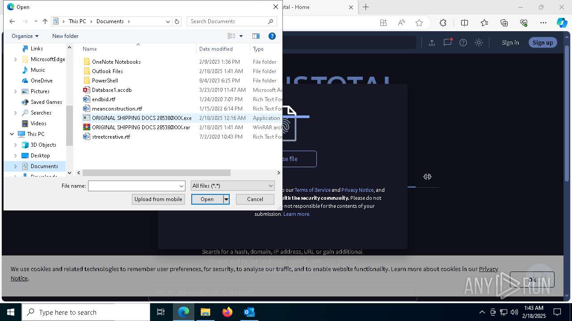Open Edge Collections icon
Viewport: 572px width, 321px height.
point(504,23)
